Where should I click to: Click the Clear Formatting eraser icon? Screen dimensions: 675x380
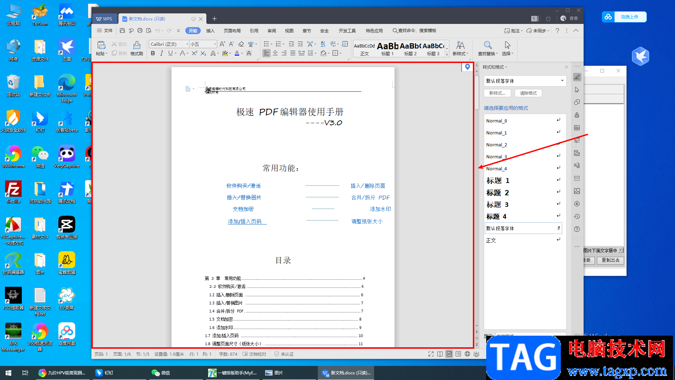241,44
